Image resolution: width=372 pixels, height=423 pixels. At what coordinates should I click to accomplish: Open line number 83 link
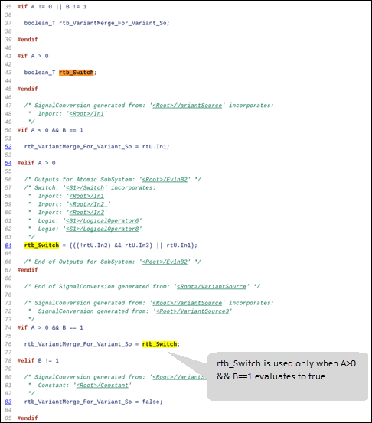coord(8,402)
